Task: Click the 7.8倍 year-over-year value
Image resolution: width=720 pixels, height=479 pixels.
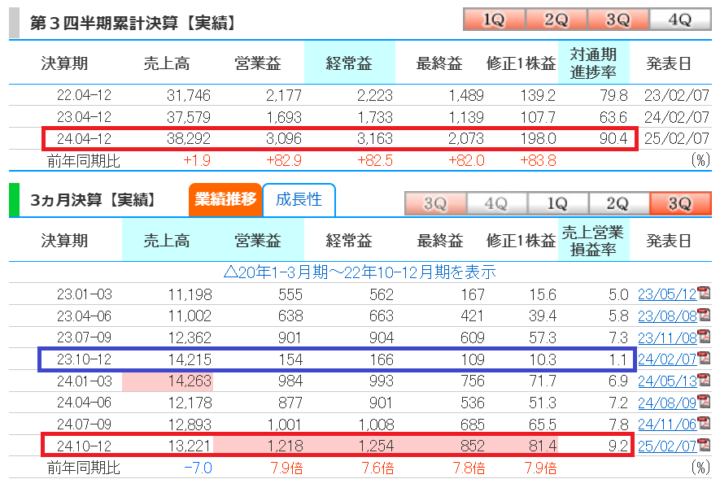Action: (469, 468)
